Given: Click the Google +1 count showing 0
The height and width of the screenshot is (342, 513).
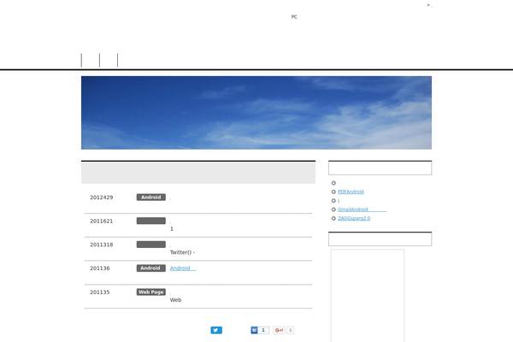Looking at the screenshot, I should pyautogui.click(x=290, y=330).
